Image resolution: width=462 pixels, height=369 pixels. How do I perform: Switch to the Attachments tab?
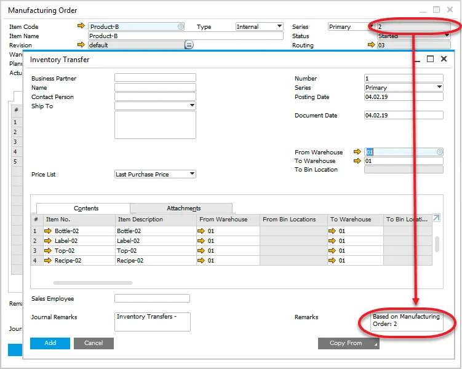[183, 208]
